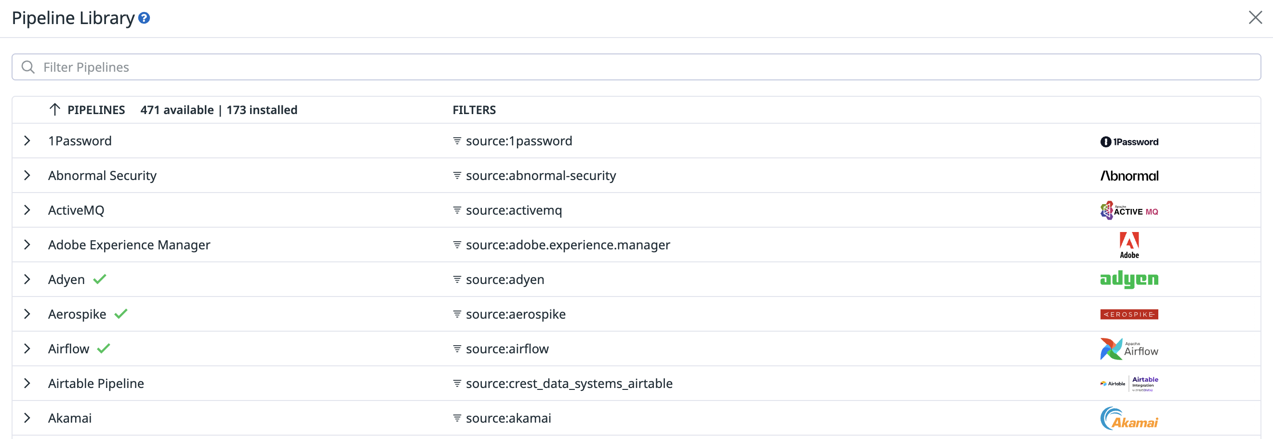The image size is (1273, 439).
Task: Focus the Filter Pipelines search field
Action: click(x=636, y=67)
